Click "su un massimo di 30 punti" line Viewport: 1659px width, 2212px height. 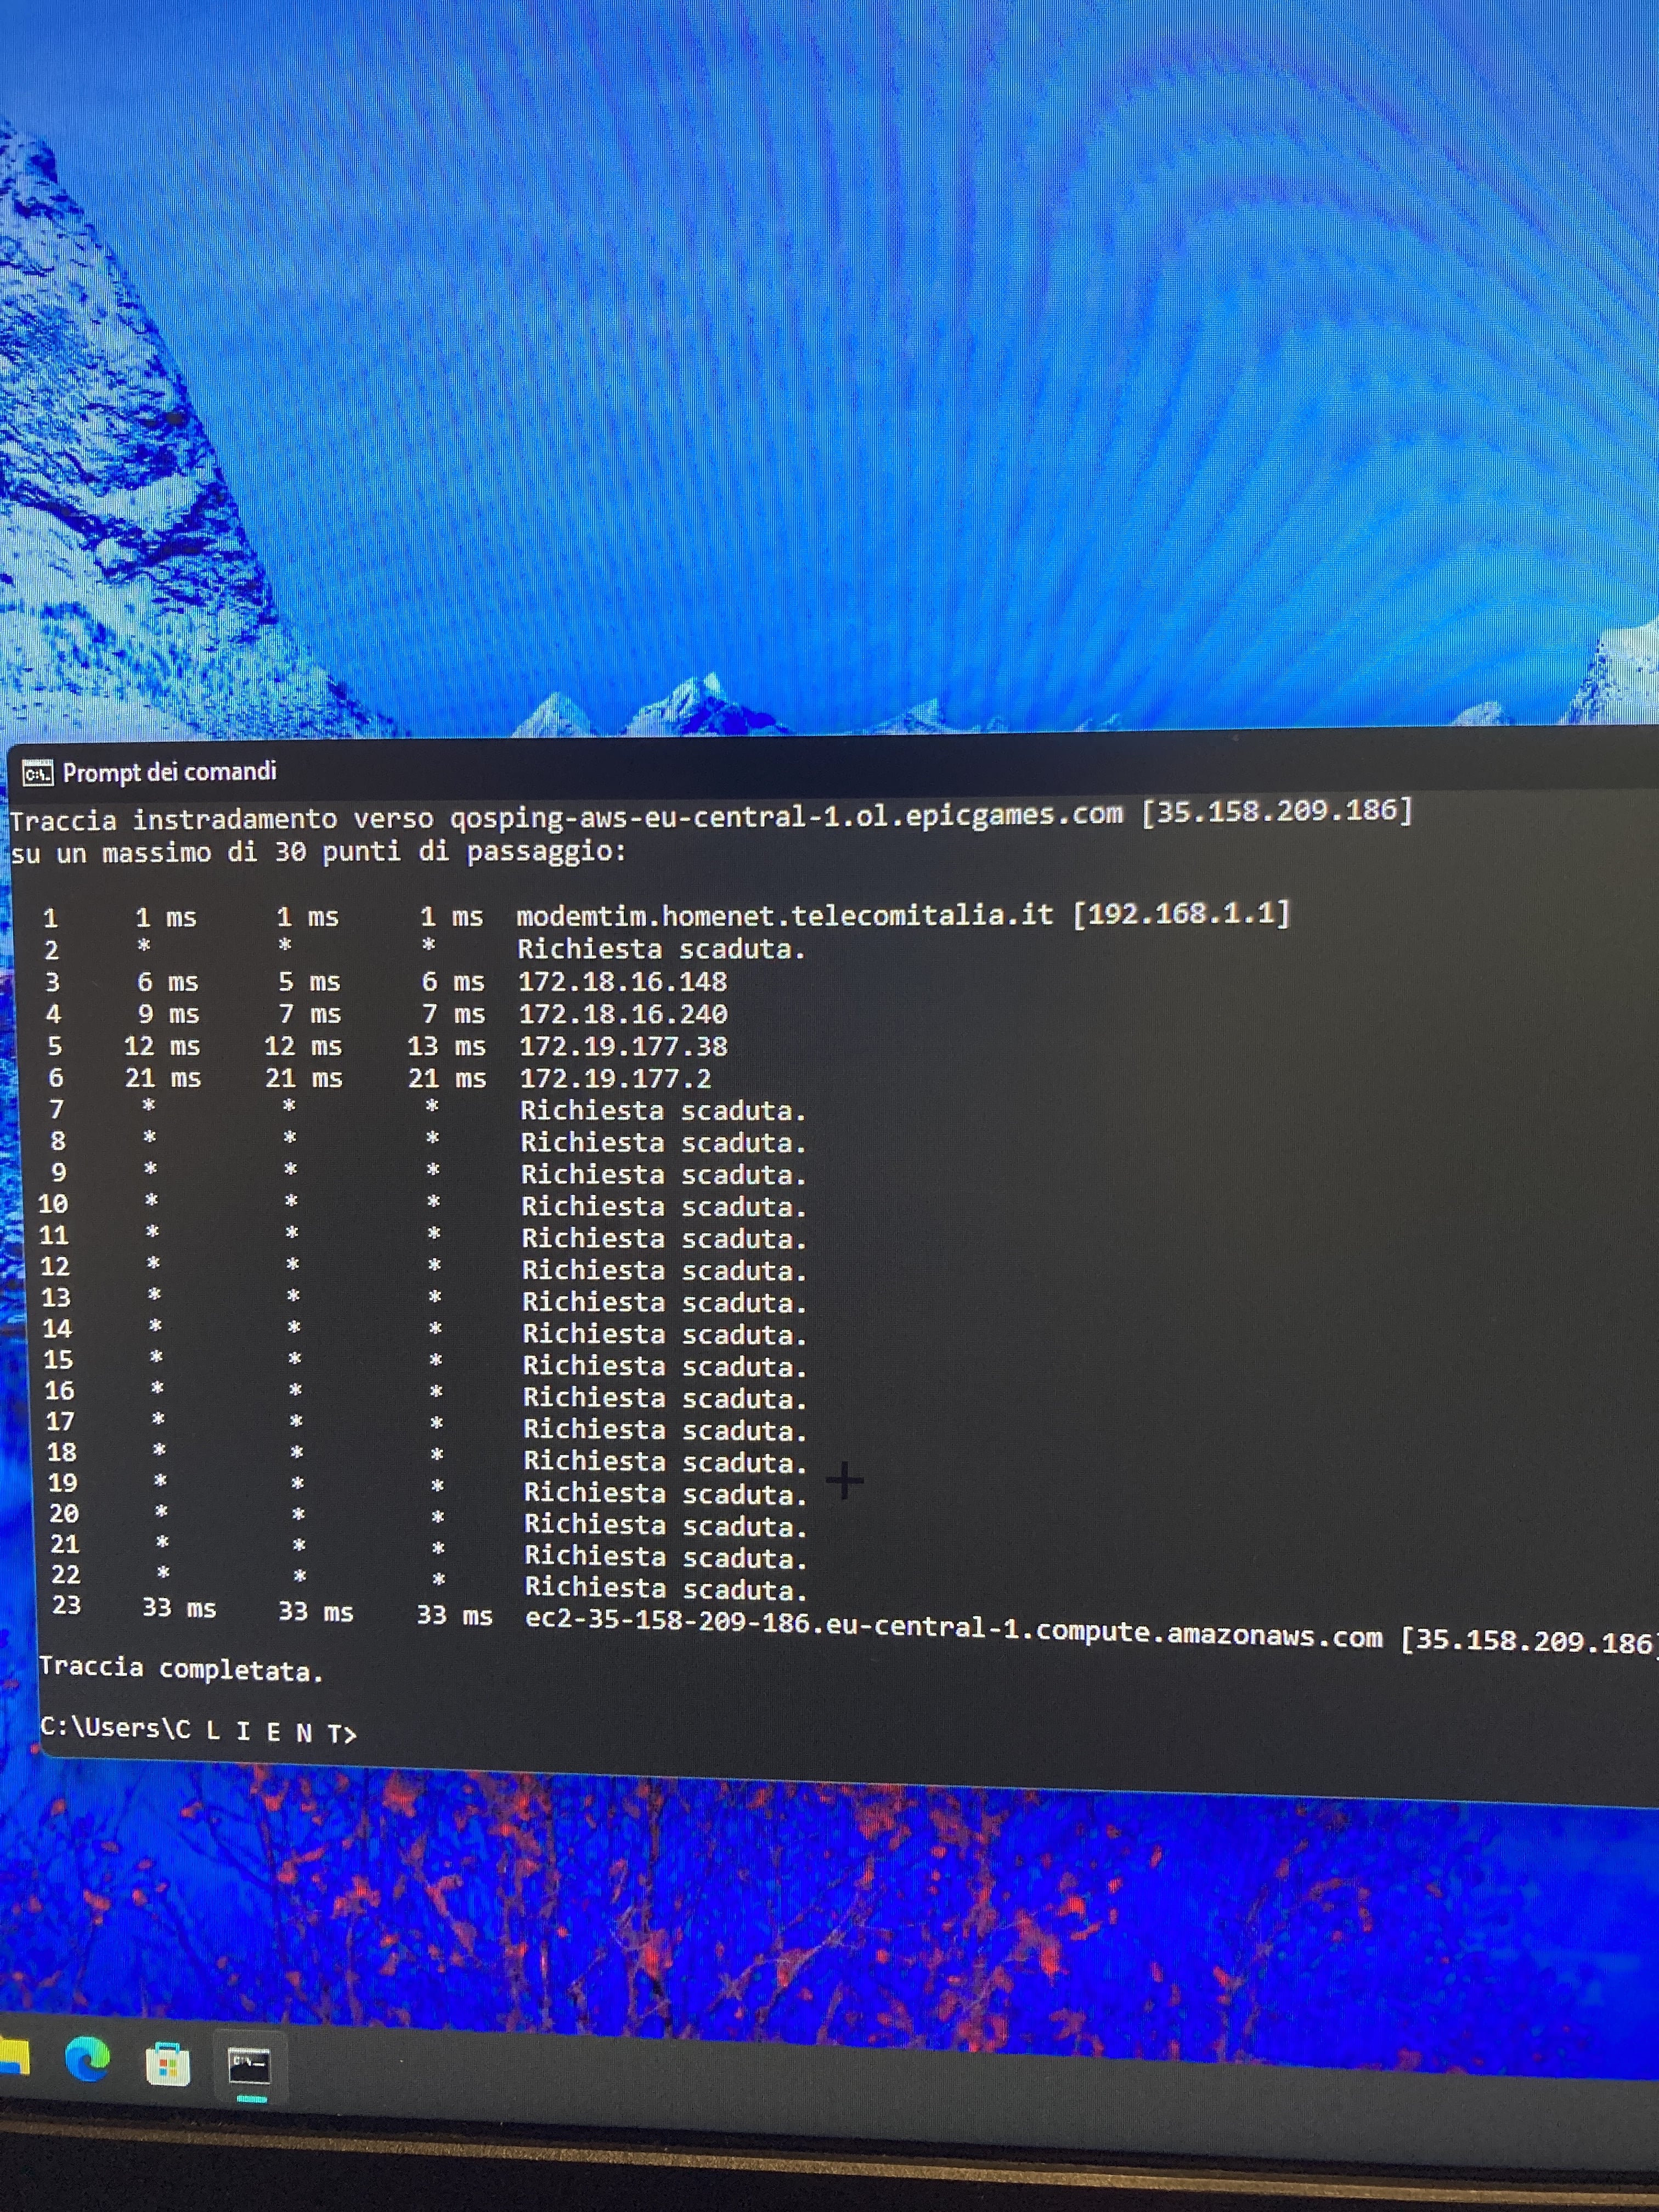pyautogui.click(x=318, y=851)
